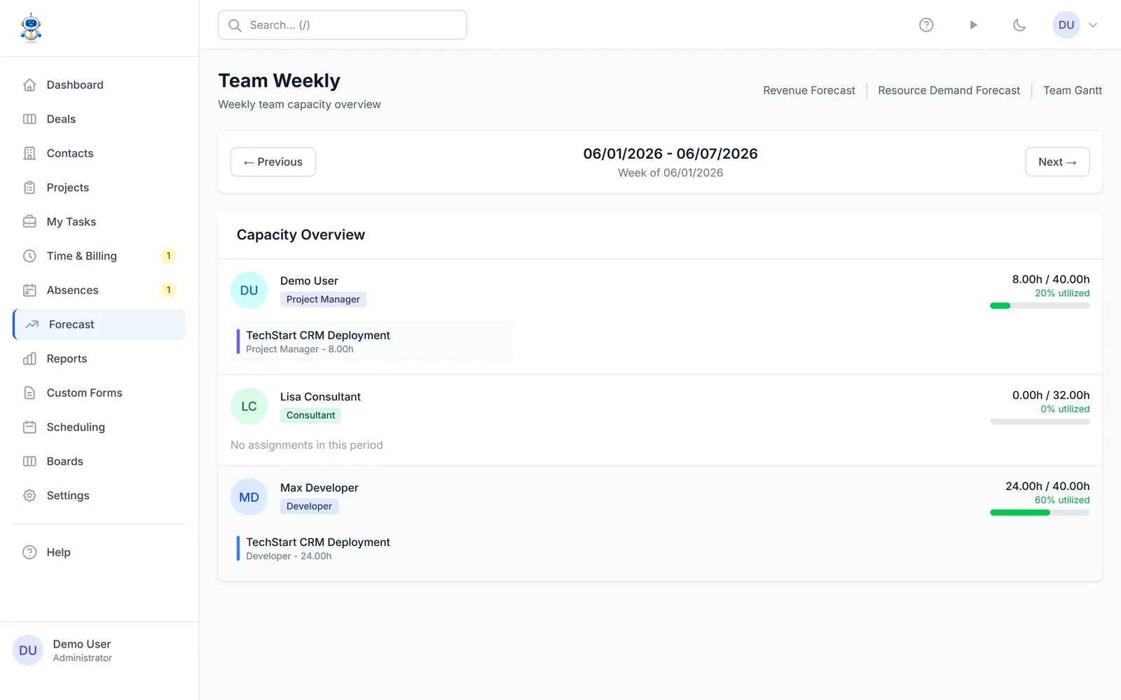Click the Project Manager role tag
The image size is (1121, 700).
[x=323, y=300]
